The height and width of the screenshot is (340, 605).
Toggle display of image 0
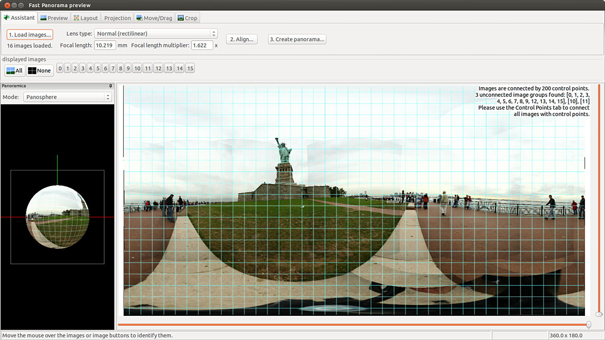point(60,68)
